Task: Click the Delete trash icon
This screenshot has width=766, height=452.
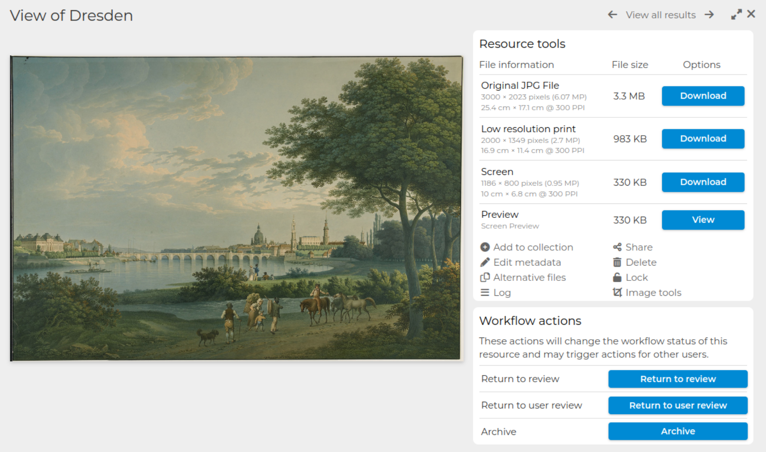Action: pos(617,263)
